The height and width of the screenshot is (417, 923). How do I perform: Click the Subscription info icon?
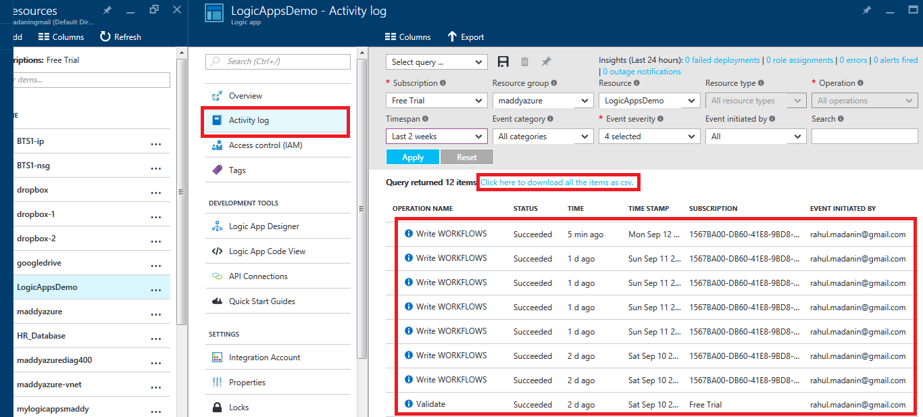pos(443,83)
